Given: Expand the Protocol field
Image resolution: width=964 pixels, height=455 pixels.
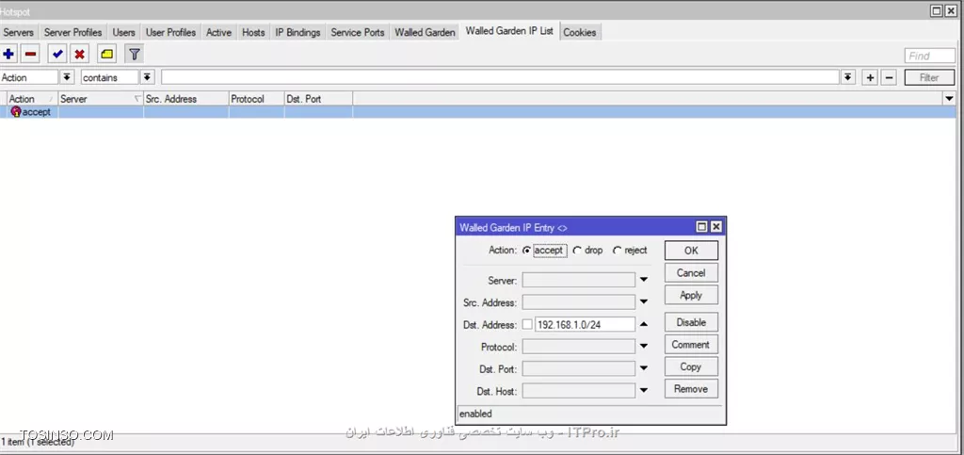Looking at the screenshot, I should tap(644, 346).
